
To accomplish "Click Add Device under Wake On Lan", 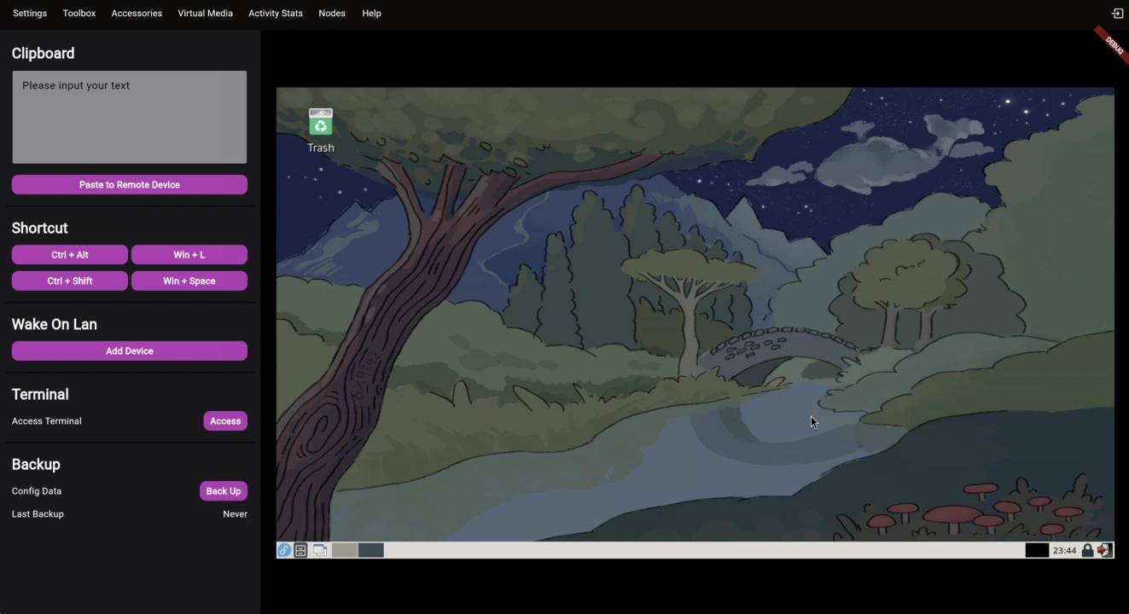I will pyautogui.click(x=130, y=350).
